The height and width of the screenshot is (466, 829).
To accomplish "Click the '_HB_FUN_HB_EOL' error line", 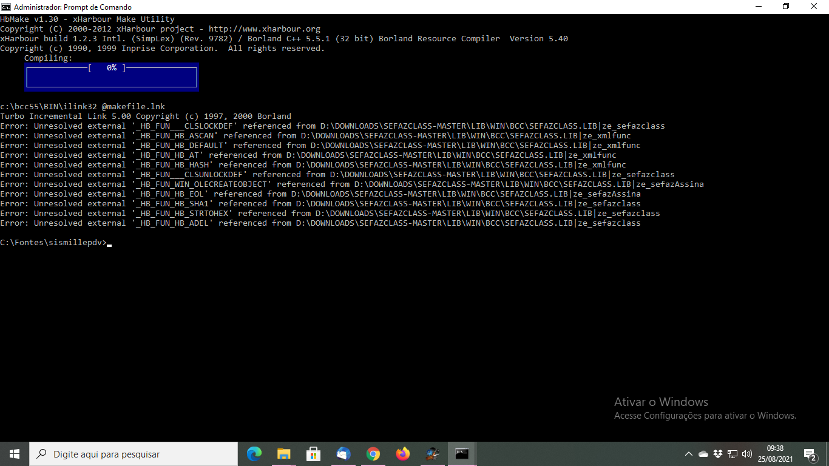I will coord(320,194).
